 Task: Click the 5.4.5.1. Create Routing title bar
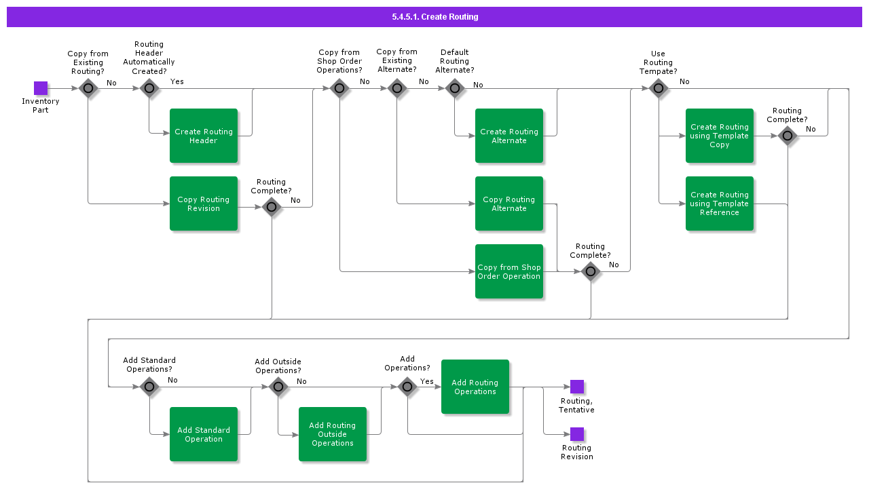(434, 17)
